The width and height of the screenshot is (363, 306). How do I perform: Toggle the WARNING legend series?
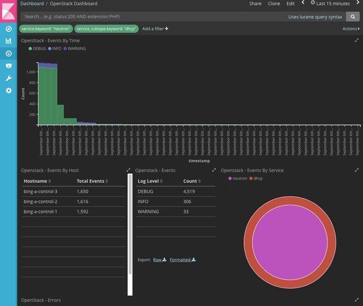click(75, 48)
